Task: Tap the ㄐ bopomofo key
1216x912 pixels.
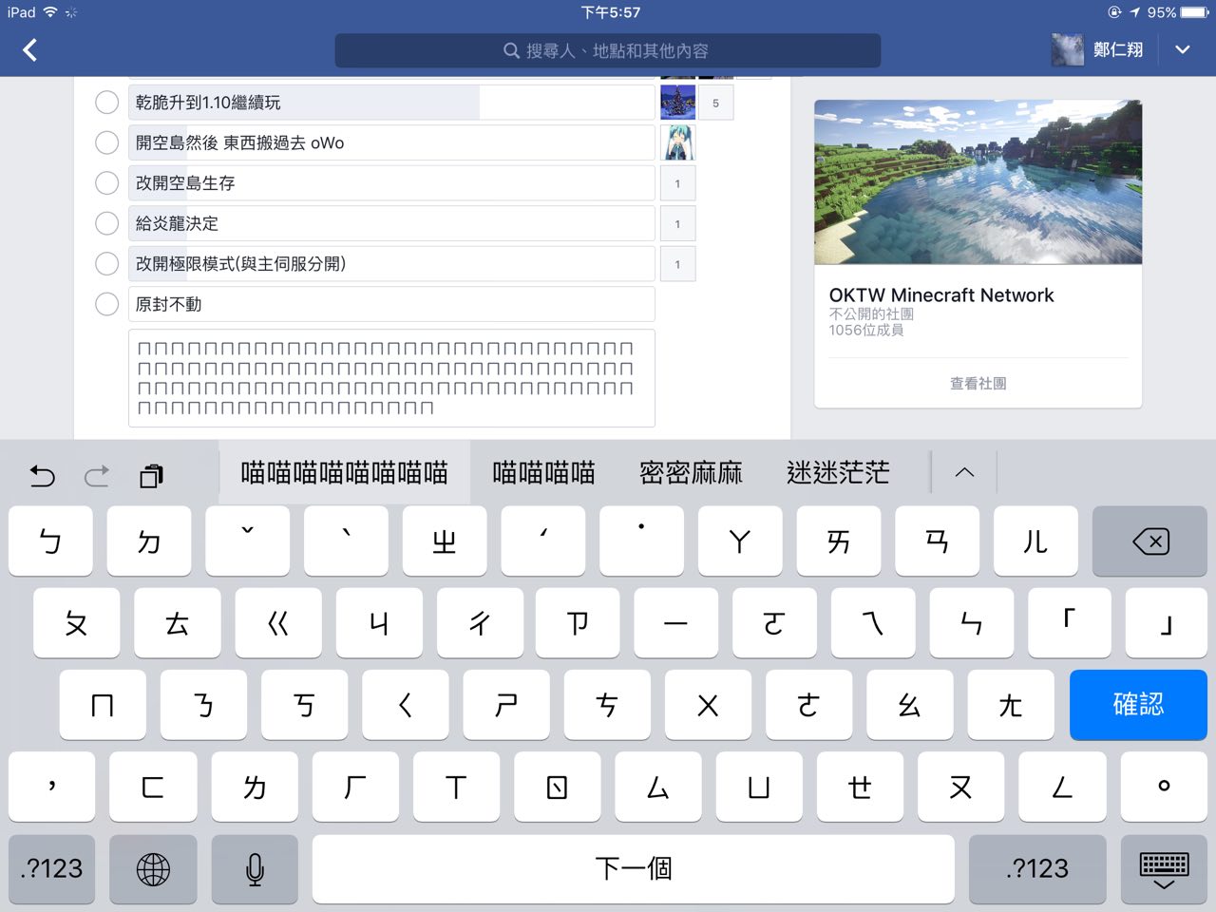Action: pos(379,623)
